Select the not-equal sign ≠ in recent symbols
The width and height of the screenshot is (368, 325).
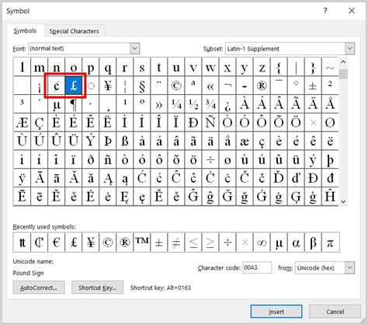pyautogui.click(x=176, y=243)
